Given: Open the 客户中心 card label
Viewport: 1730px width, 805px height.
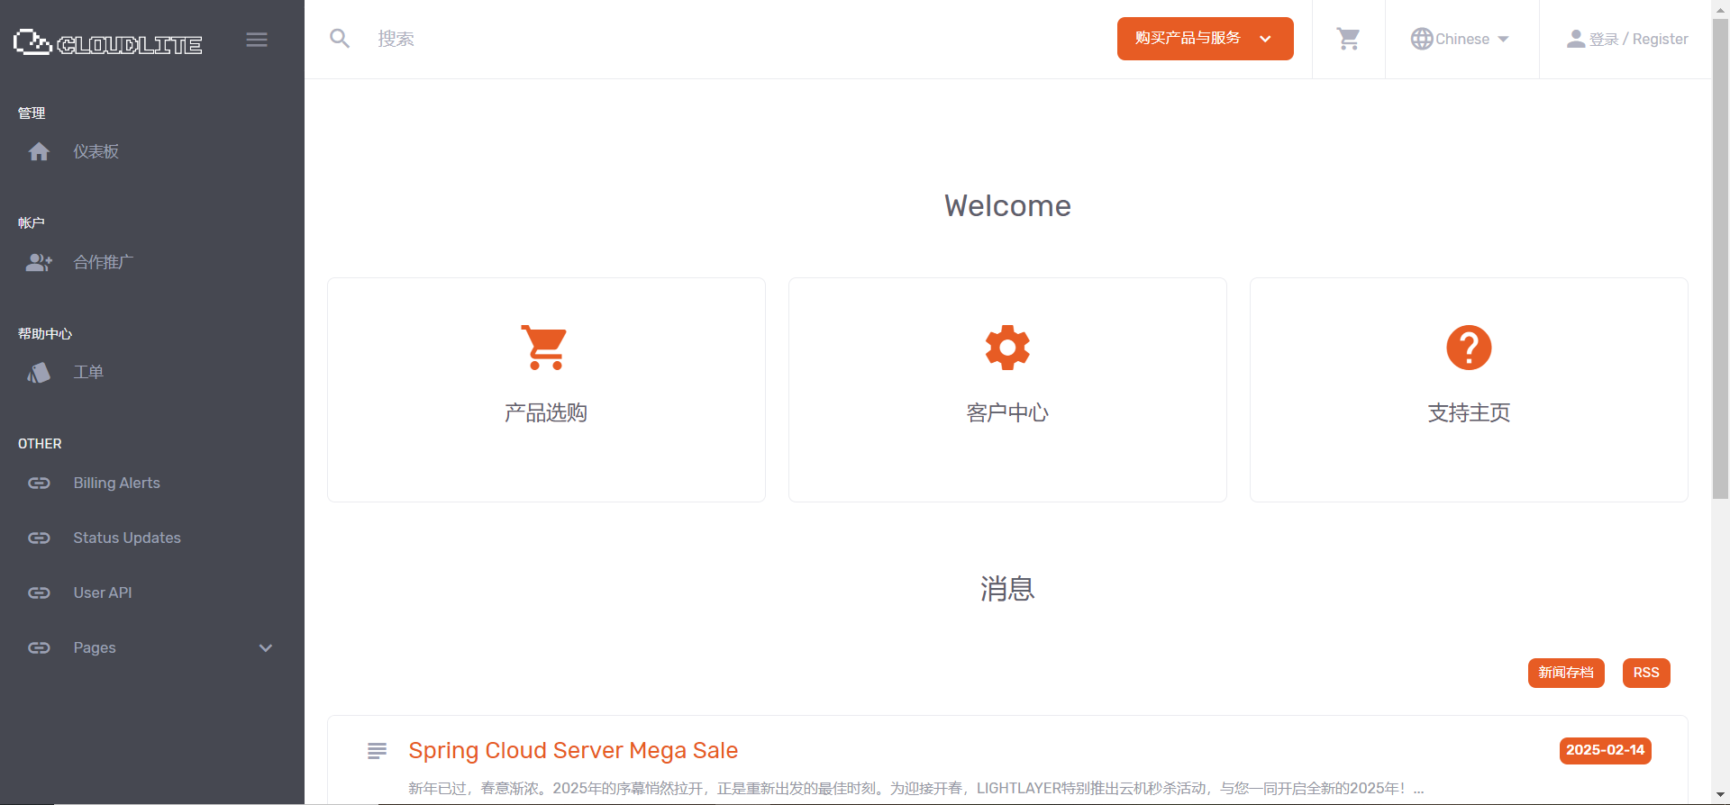Looking at the screenshot, I should coord(1007,412).
